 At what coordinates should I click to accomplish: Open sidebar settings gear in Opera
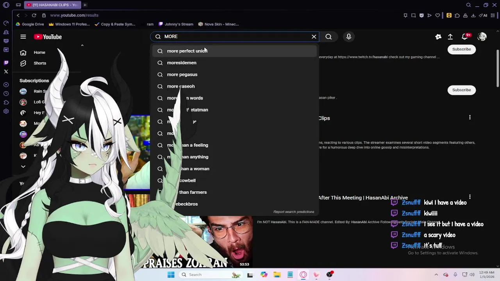[x=6, y=111]
